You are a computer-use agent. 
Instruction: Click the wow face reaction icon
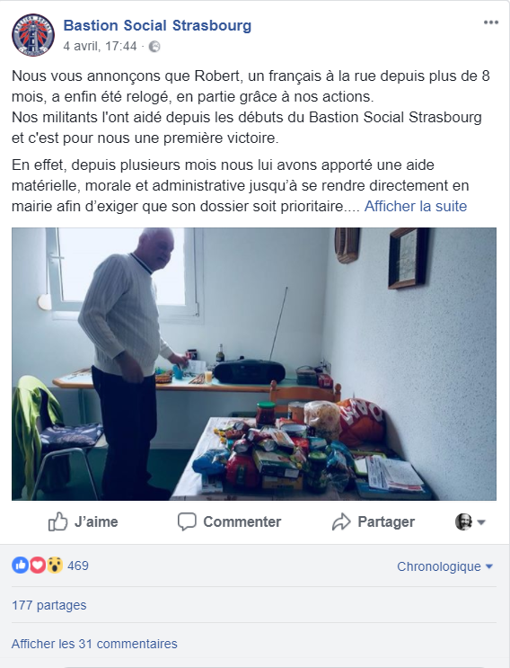pos(55,566)
